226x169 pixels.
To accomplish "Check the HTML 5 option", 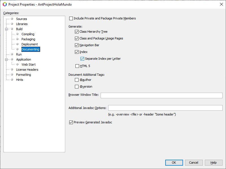I will pos(77,66).
